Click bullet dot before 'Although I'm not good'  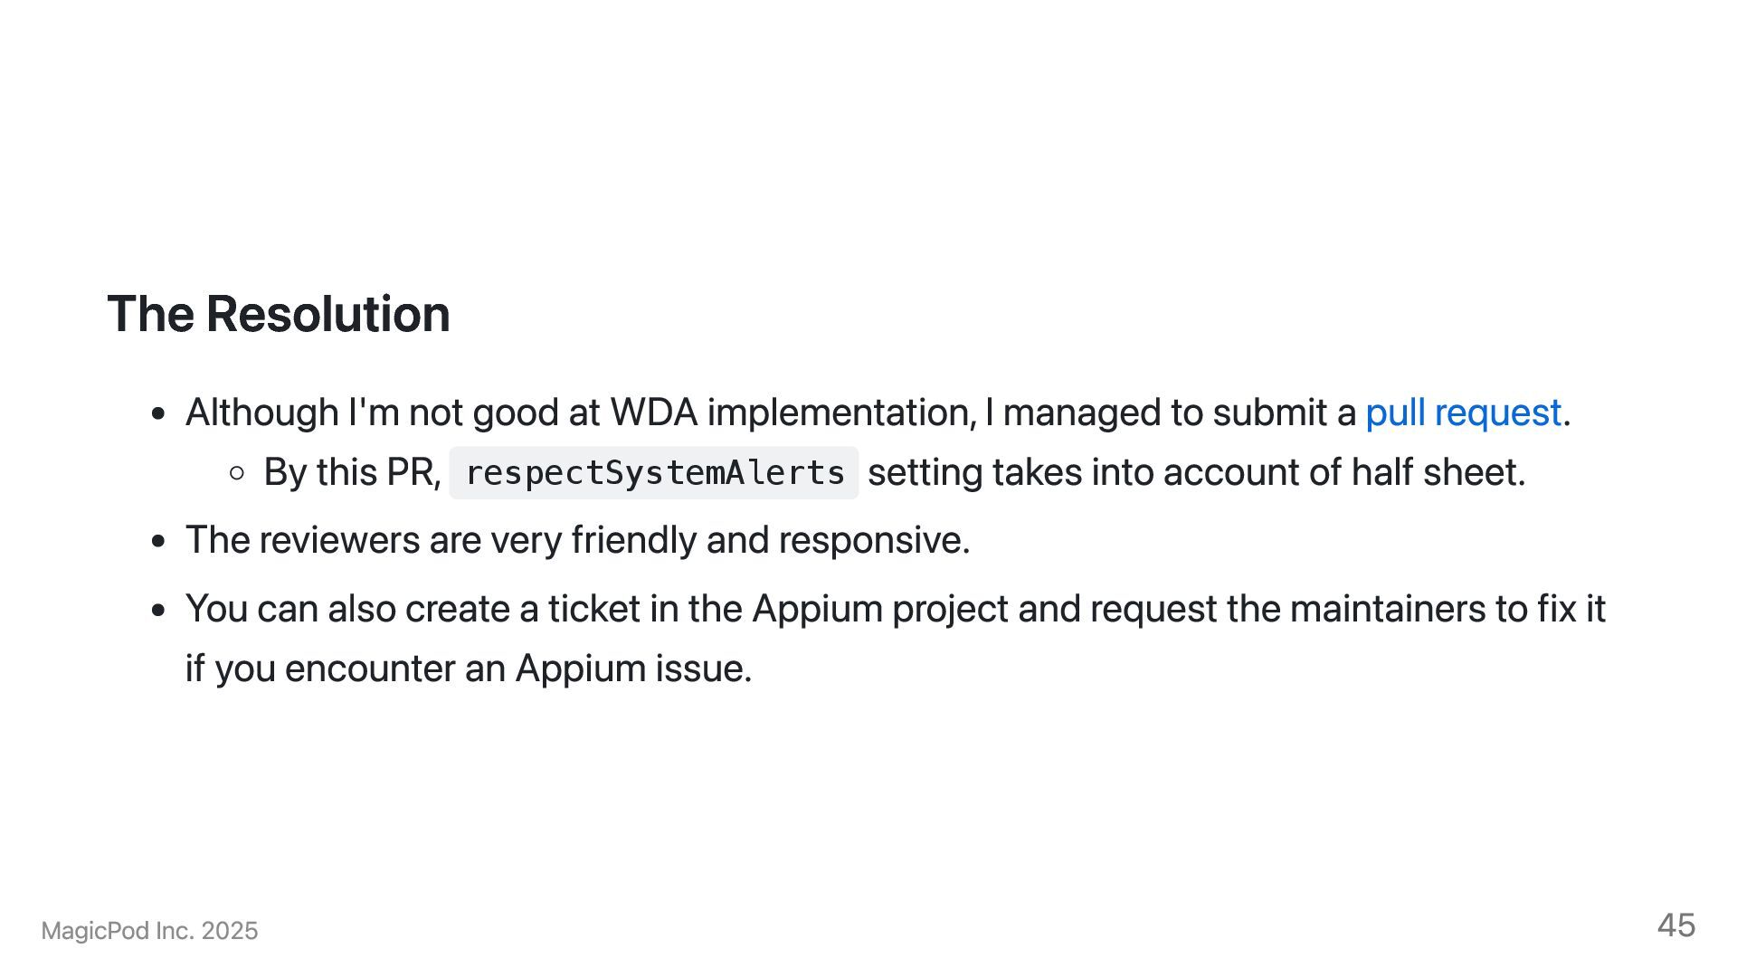coord(159,414)
